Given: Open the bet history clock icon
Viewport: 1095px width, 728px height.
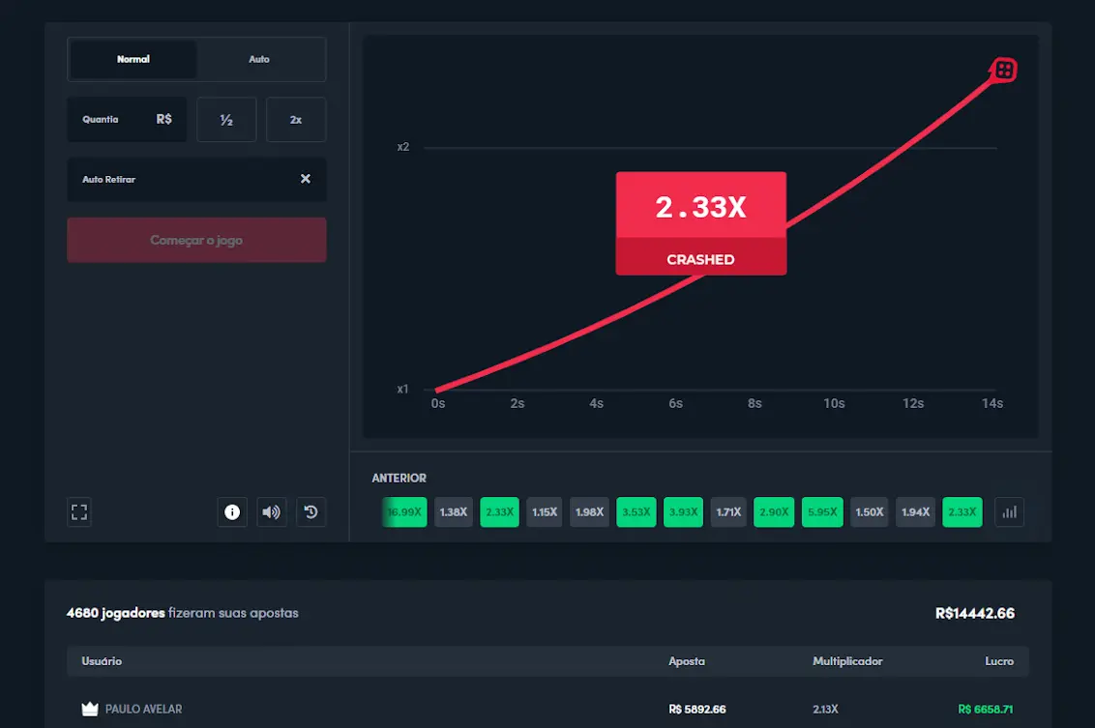Looking at the screenshot, I should coord(311,512).
